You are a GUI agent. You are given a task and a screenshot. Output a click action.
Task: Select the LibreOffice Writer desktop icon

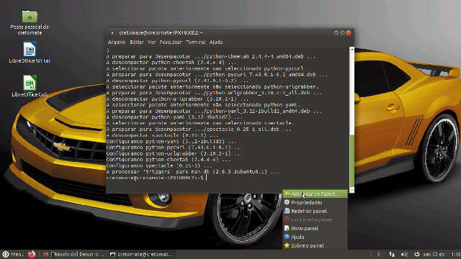[30, 53]
